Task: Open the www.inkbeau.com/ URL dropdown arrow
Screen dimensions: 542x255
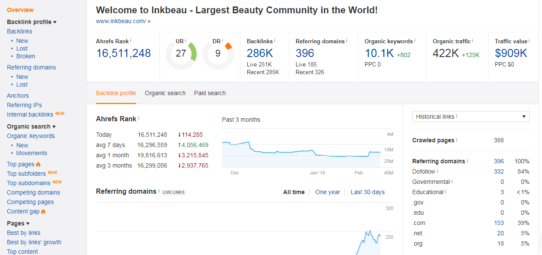Action: coord(149,21)
